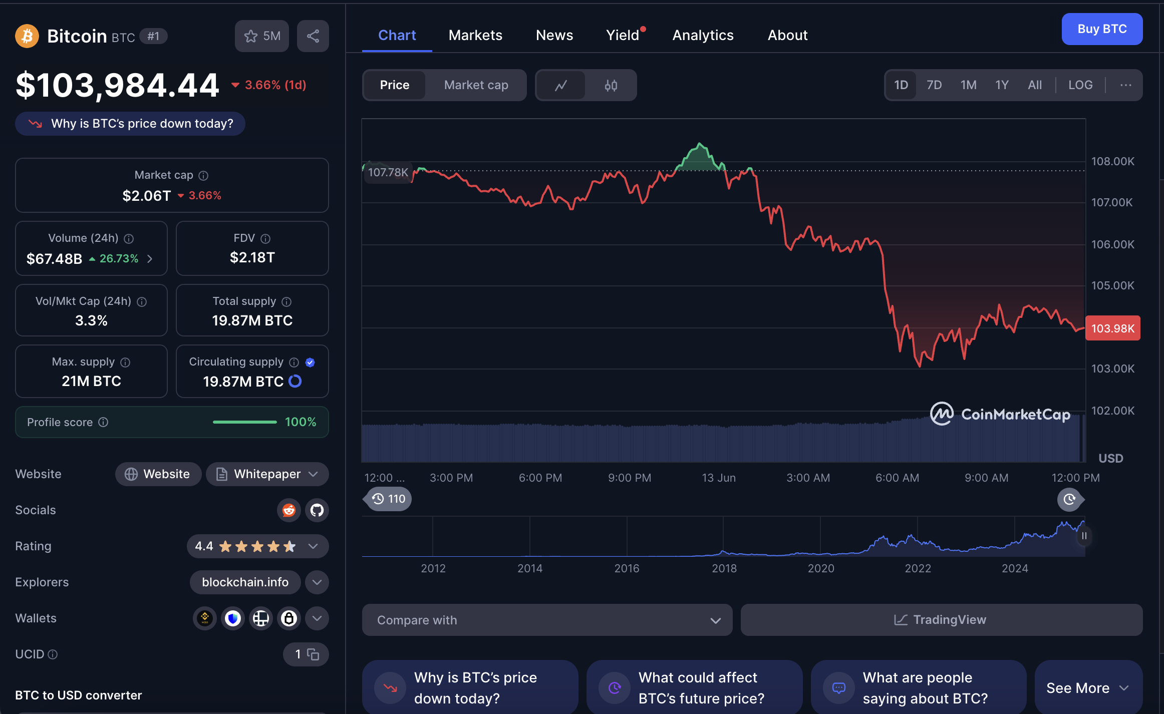
Task: Click the padlock wallet icon
Action: pos(289,618)
